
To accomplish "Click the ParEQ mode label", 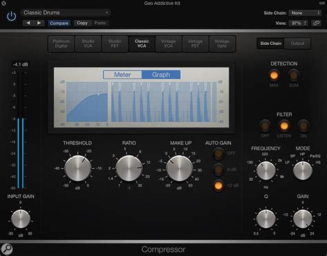I will pyautogui.click(x=315, y=156).
